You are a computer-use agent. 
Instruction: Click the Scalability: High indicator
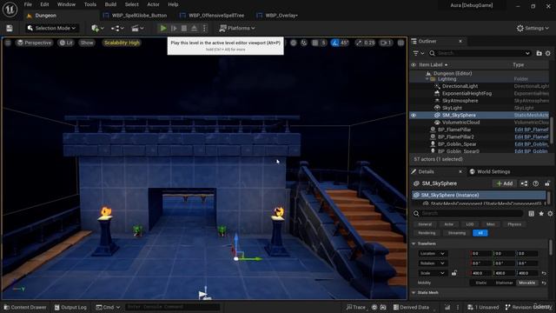pos(122,43)
